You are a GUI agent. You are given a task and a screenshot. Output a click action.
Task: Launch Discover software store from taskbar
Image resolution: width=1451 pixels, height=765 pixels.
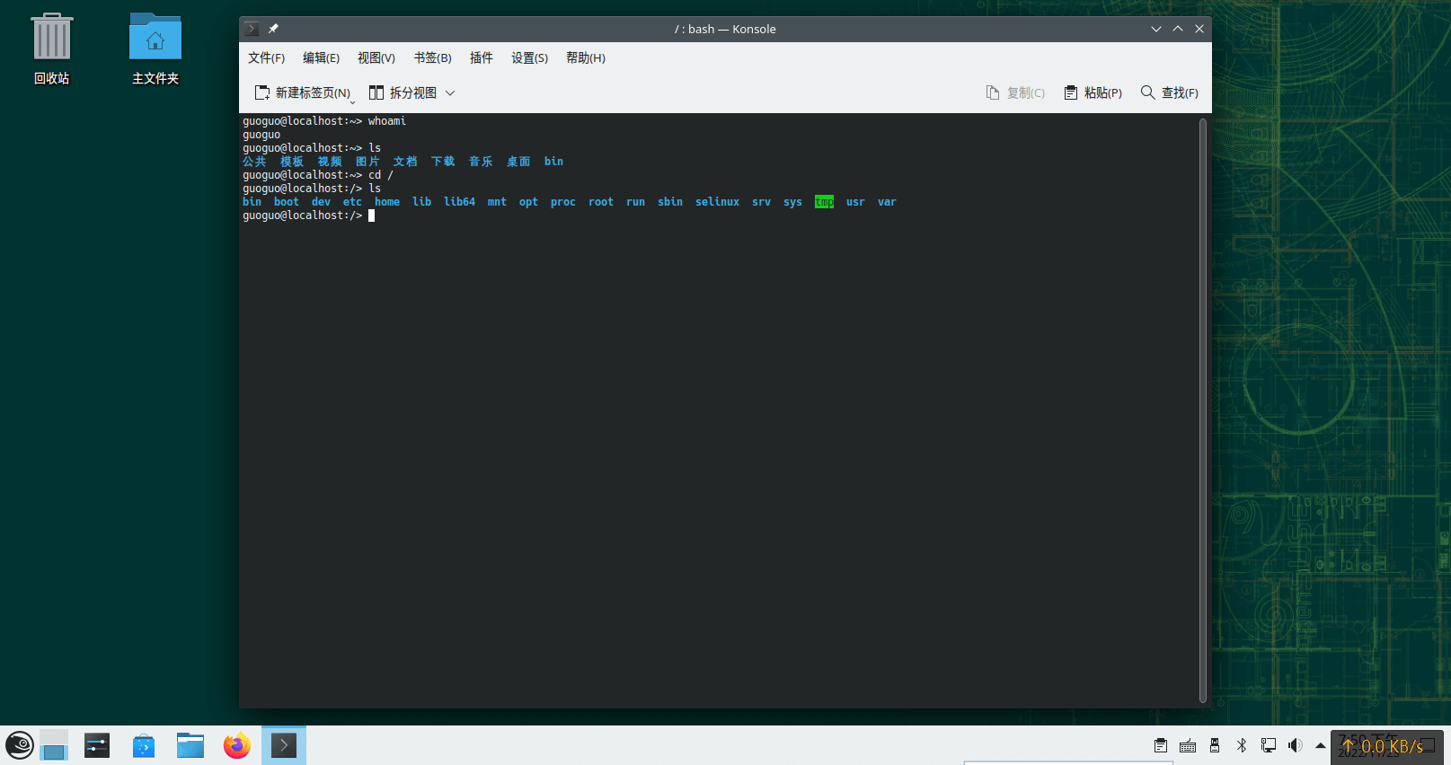(x=144, y=745)
